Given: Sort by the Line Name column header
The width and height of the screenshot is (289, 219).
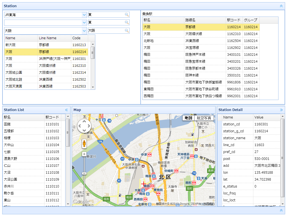Looking at the screenshot, I should (54, 38).
